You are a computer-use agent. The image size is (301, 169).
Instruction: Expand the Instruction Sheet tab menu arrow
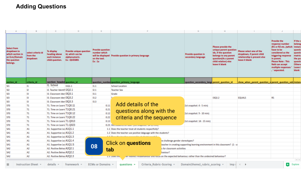pyautogui.click(x=41, y=164)
